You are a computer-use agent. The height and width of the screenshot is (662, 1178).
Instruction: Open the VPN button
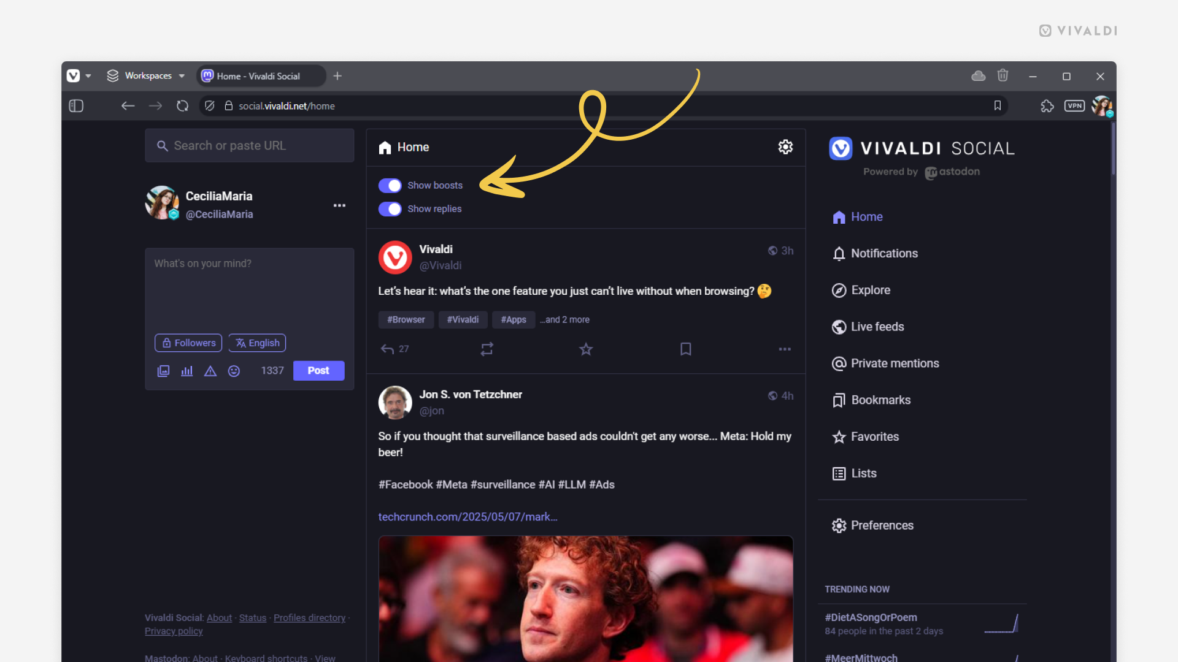click(1074, 106)
